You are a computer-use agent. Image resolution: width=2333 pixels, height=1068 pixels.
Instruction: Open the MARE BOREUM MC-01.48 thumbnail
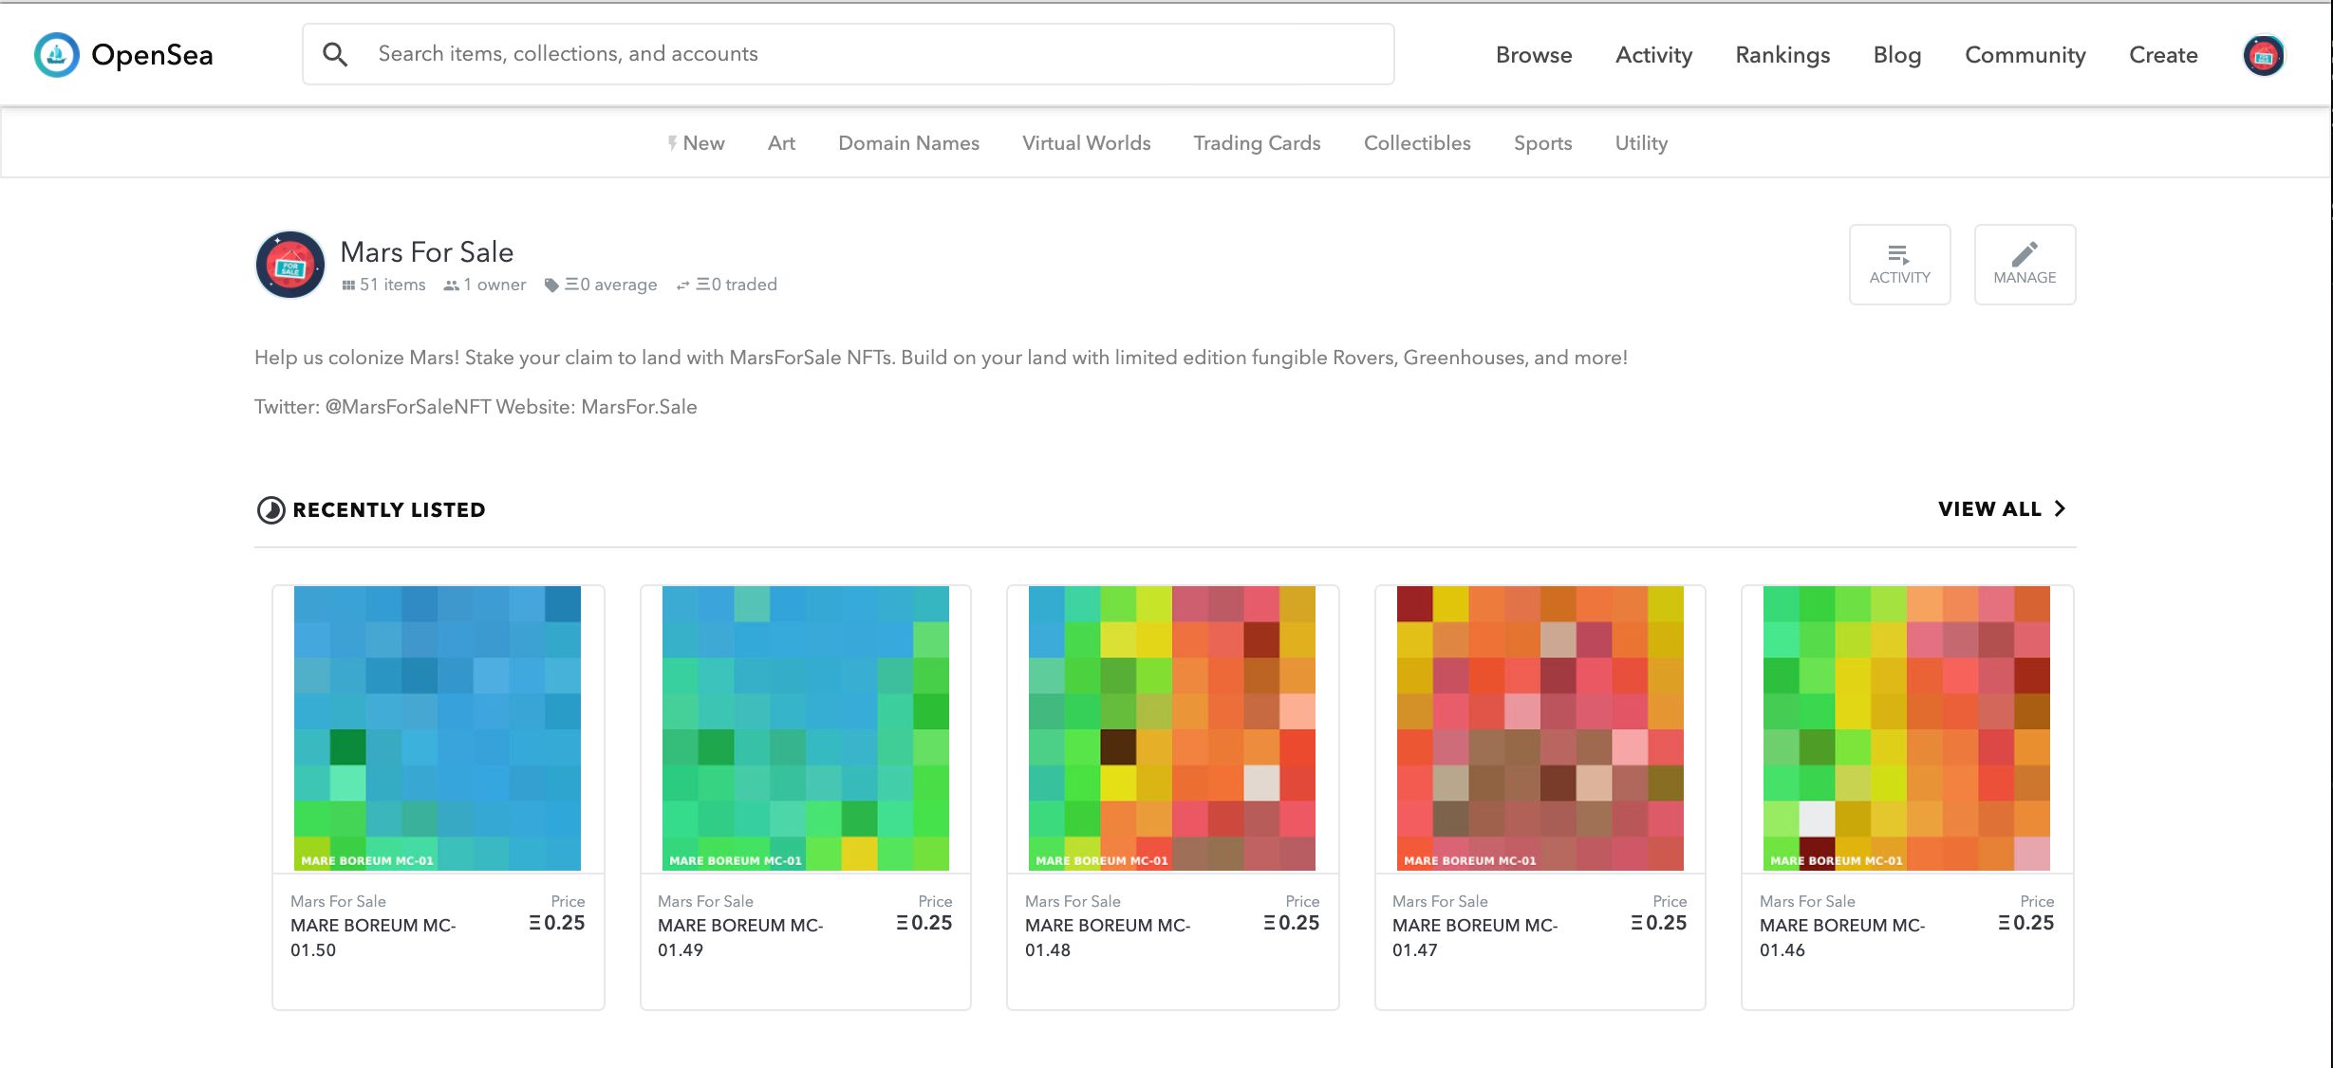pos(1172,728)
